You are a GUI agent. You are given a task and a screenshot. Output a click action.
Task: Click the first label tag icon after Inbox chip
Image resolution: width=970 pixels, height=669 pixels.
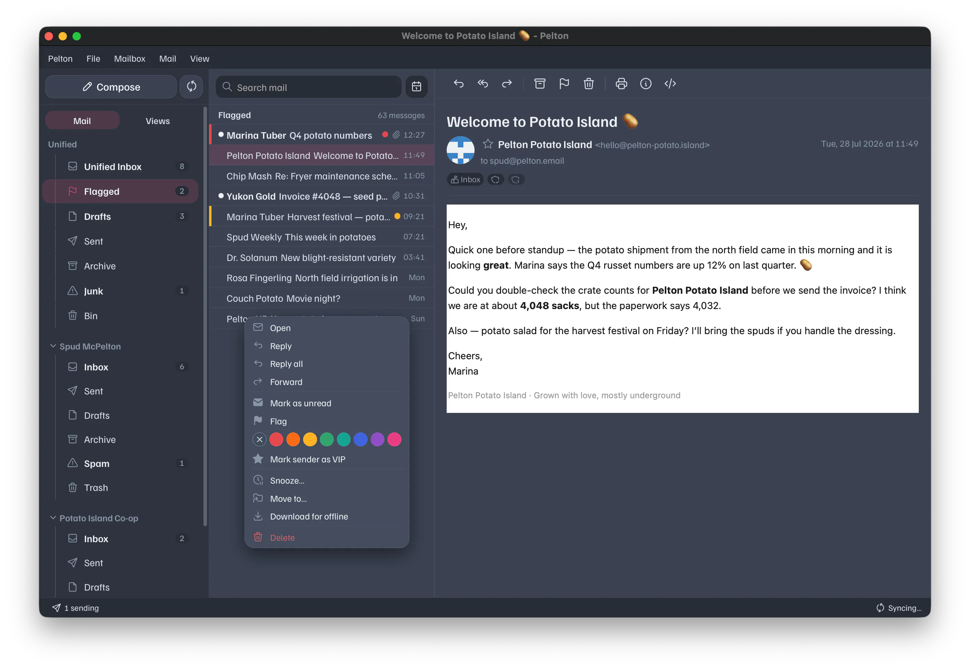pos(495,179)
